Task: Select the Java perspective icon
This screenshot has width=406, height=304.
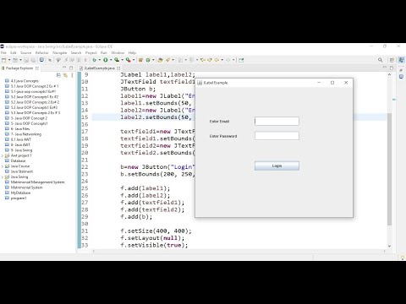Action: click(401, 60)
